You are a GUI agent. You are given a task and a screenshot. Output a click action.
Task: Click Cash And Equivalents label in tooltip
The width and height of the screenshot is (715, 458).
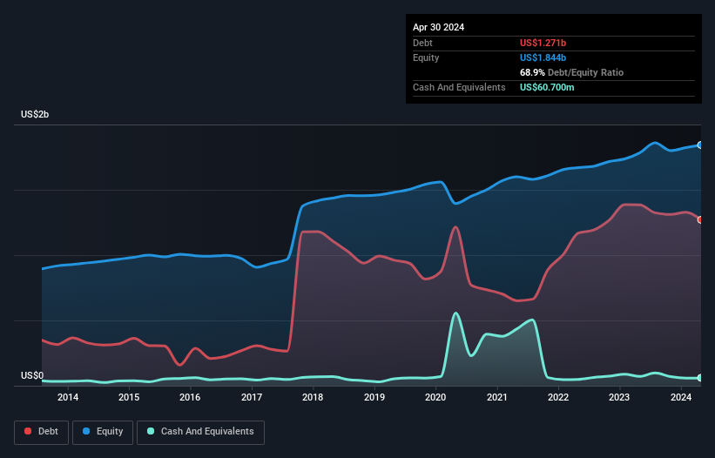point(459,87)
